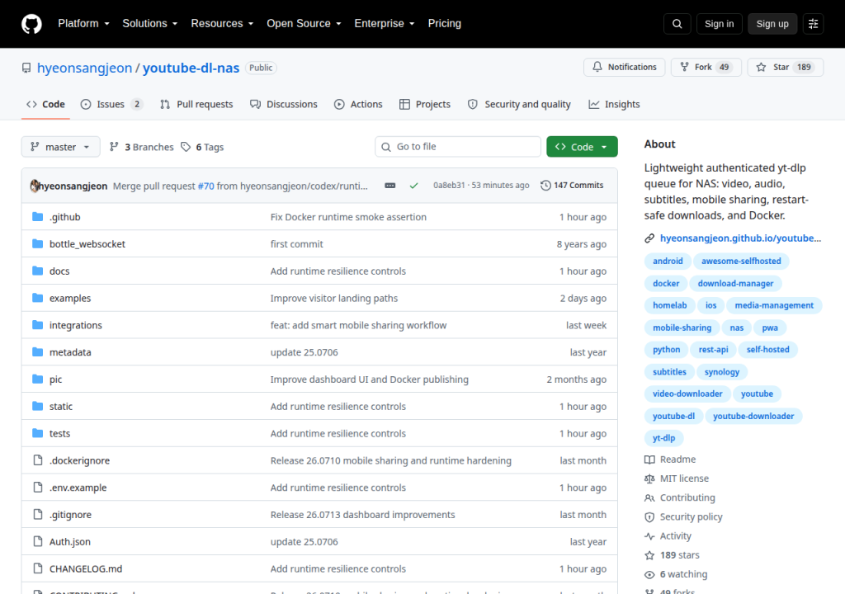Click the hyeonsangjeon avatar in commit row
This screenshot has height=594, width=845.
35,186
